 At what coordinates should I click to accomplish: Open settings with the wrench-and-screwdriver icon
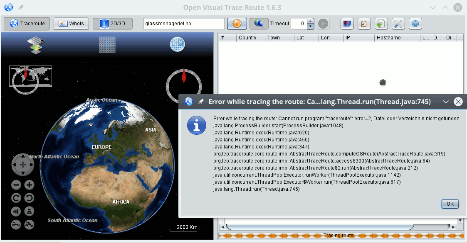(x=398, y=24)
